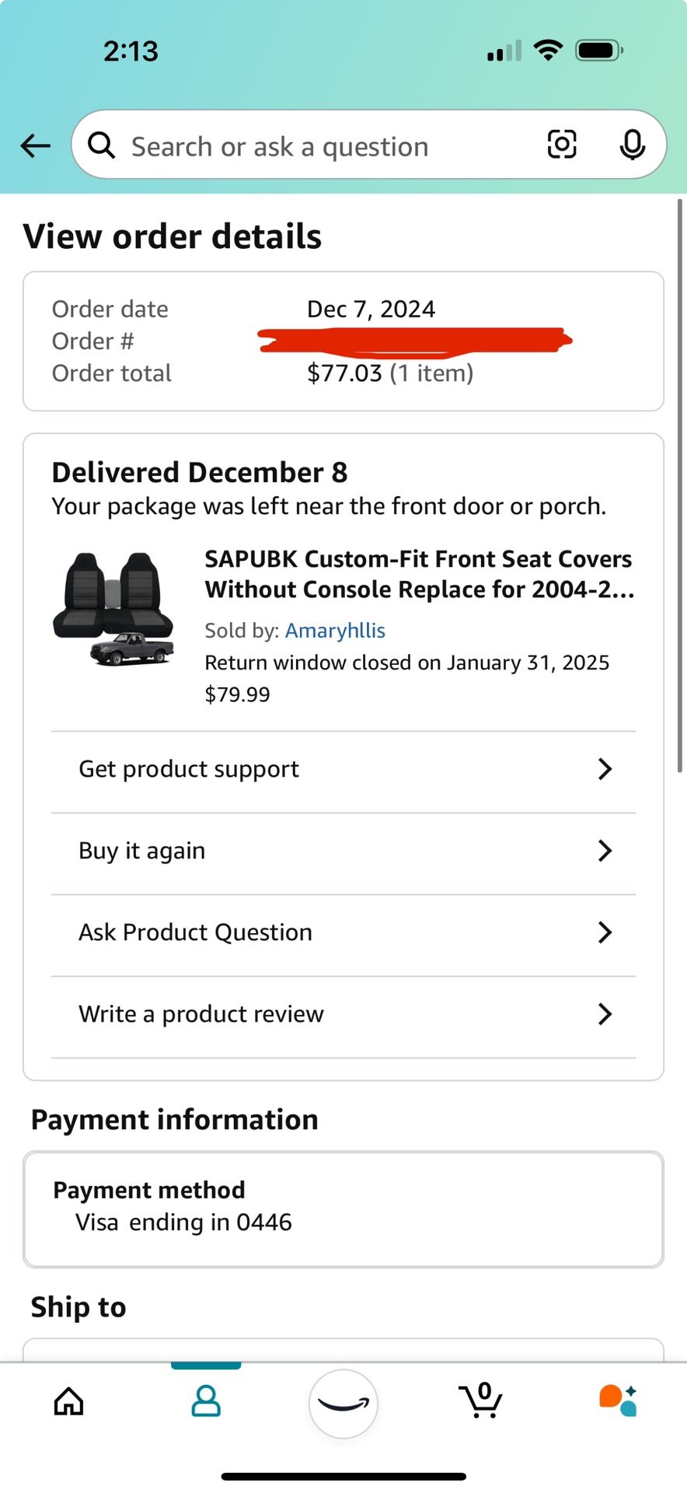Select the Write a product review row

[202, 1014]
